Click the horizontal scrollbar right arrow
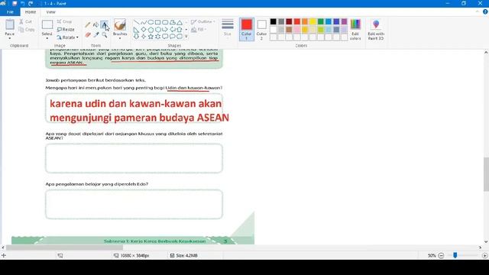The image size is (489, 275). pos(481,247)
